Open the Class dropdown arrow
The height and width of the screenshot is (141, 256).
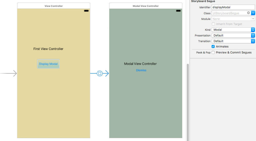coord(253,13)
